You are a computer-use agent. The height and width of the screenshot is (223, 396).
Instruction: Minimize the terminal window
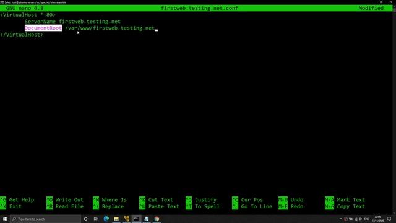372,2
